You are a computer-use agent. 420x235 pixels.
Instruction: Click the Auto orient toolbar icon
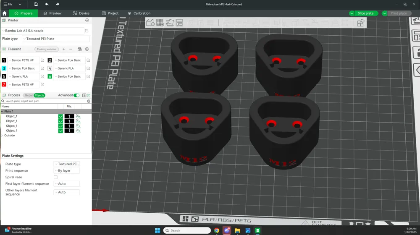(x=170, y=23)
